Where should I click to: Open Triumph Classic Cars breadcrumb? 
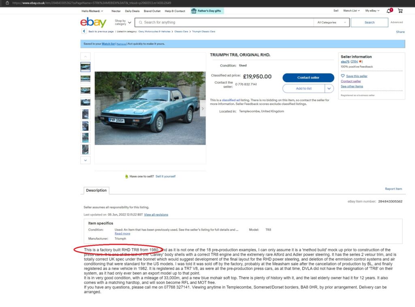(x=203, y=32)
